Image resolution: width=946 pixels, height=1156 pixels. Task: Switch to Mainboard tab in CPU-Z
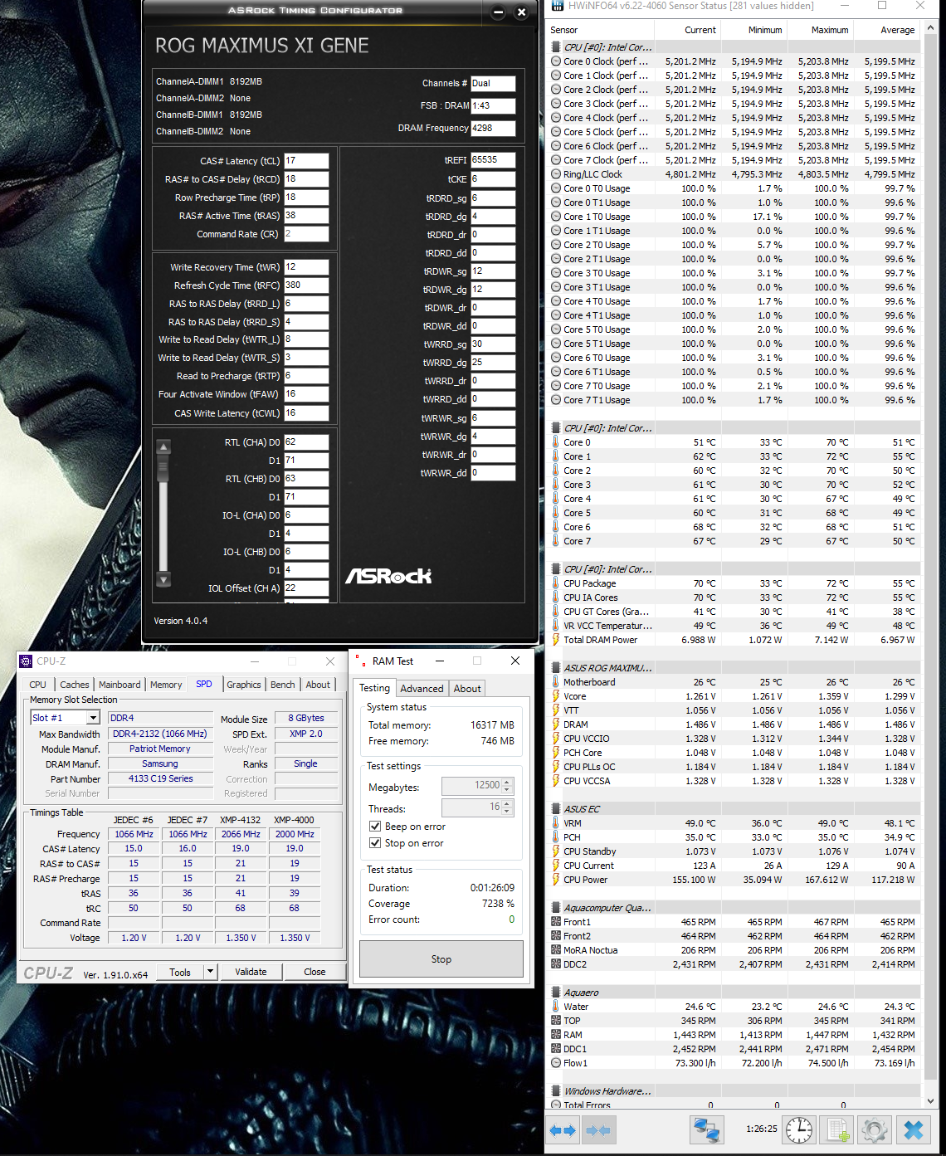[x=119, y=685]
